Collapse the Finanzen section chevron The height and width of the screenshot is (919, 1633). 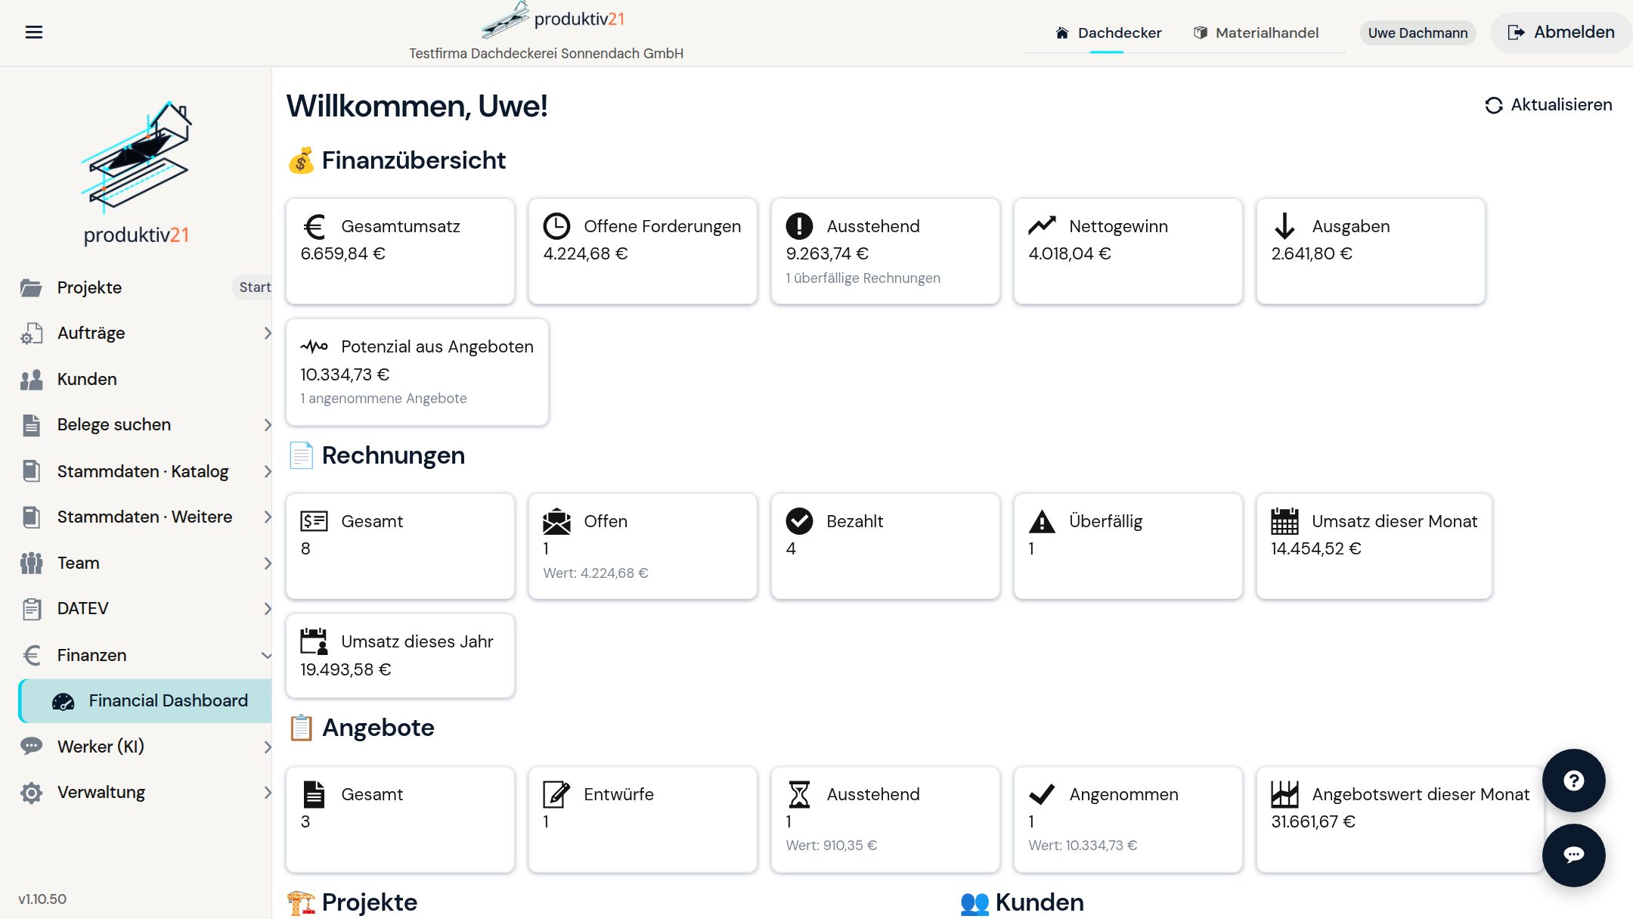[266, 655]
